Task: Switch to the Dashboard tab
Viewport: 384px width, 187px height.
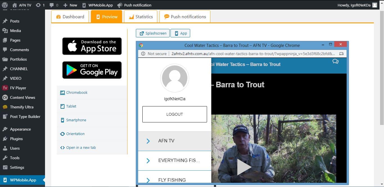Action: [x=70, y=17]
